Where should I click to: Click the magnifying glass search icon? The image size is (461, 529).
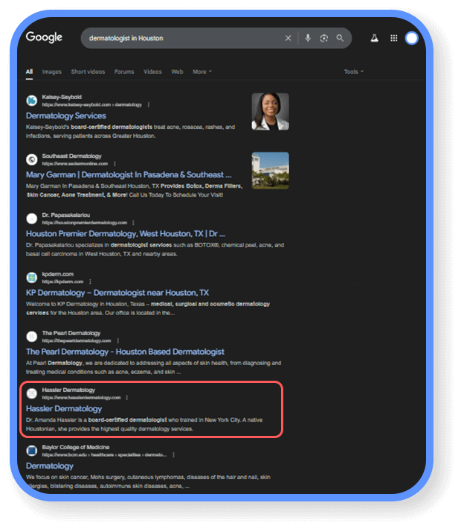(x=341, y=38)
